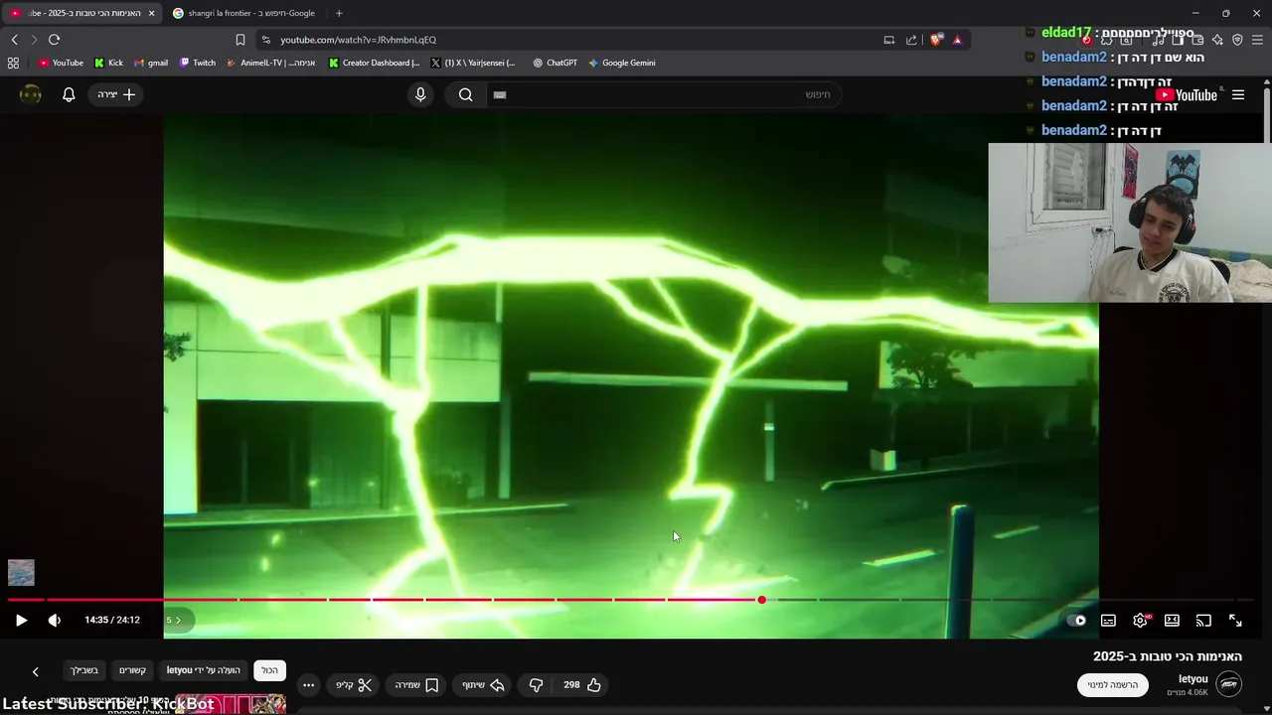
Task: Click video title האנימות הכי טובות ב-2025
Action: pyautogui.click(x=1168, y=656)
